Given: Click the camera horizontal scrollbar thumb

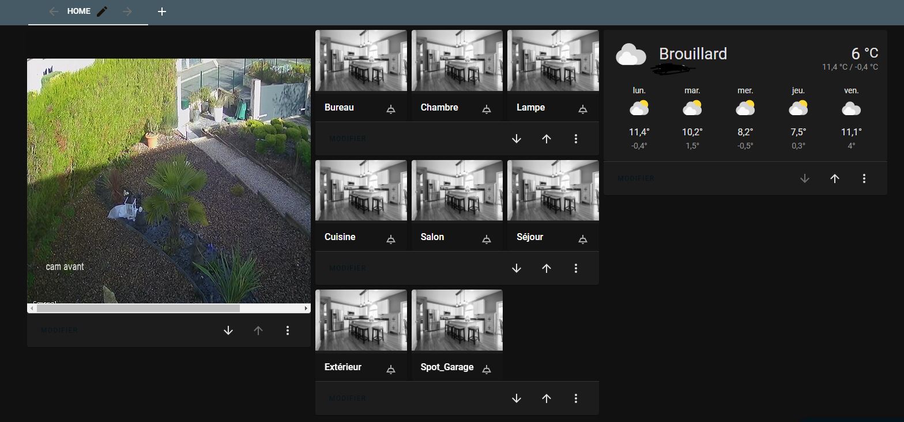Looking at the screenshot, I should click(x=138, y=309).
